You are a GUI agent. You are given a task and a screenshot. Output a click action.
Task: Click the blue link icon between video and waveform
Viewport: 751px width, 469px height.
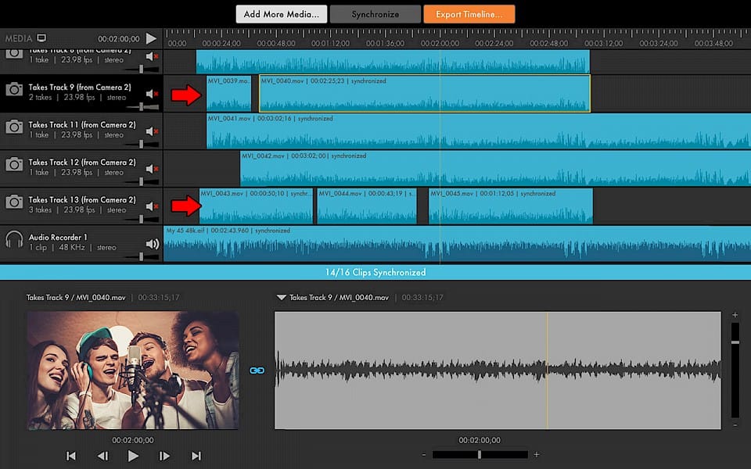click(256, 371)
